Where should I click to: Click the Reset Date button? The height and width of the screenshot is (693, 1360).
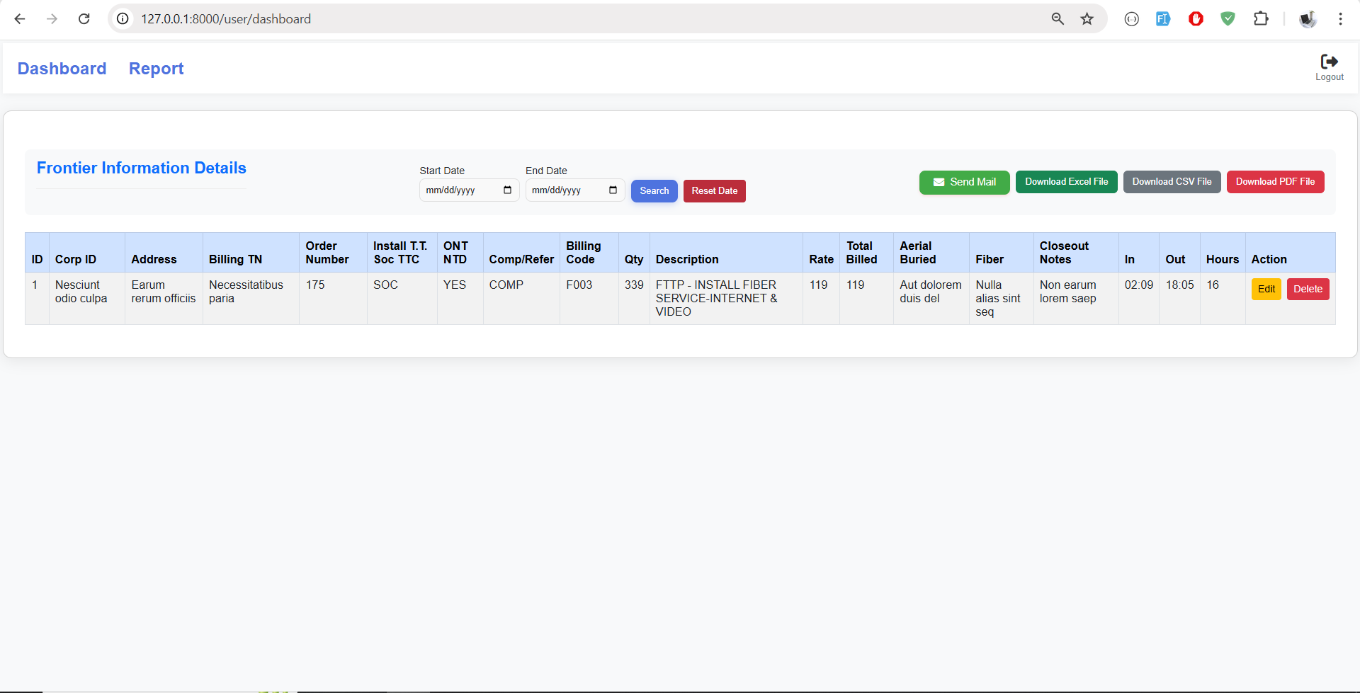pos(714,191)
